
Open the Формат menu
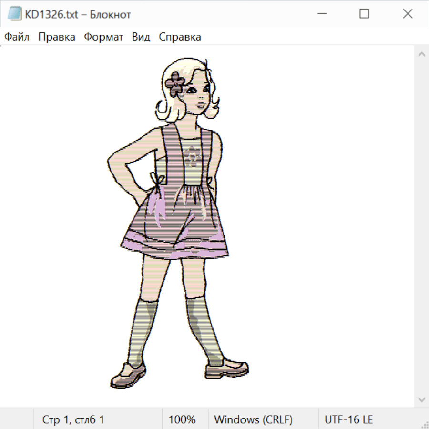[x=103, y=37]
